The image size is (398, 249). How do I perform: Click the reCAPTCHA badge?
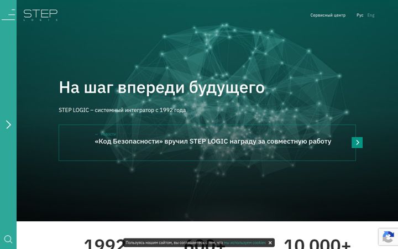coord(388,237)
